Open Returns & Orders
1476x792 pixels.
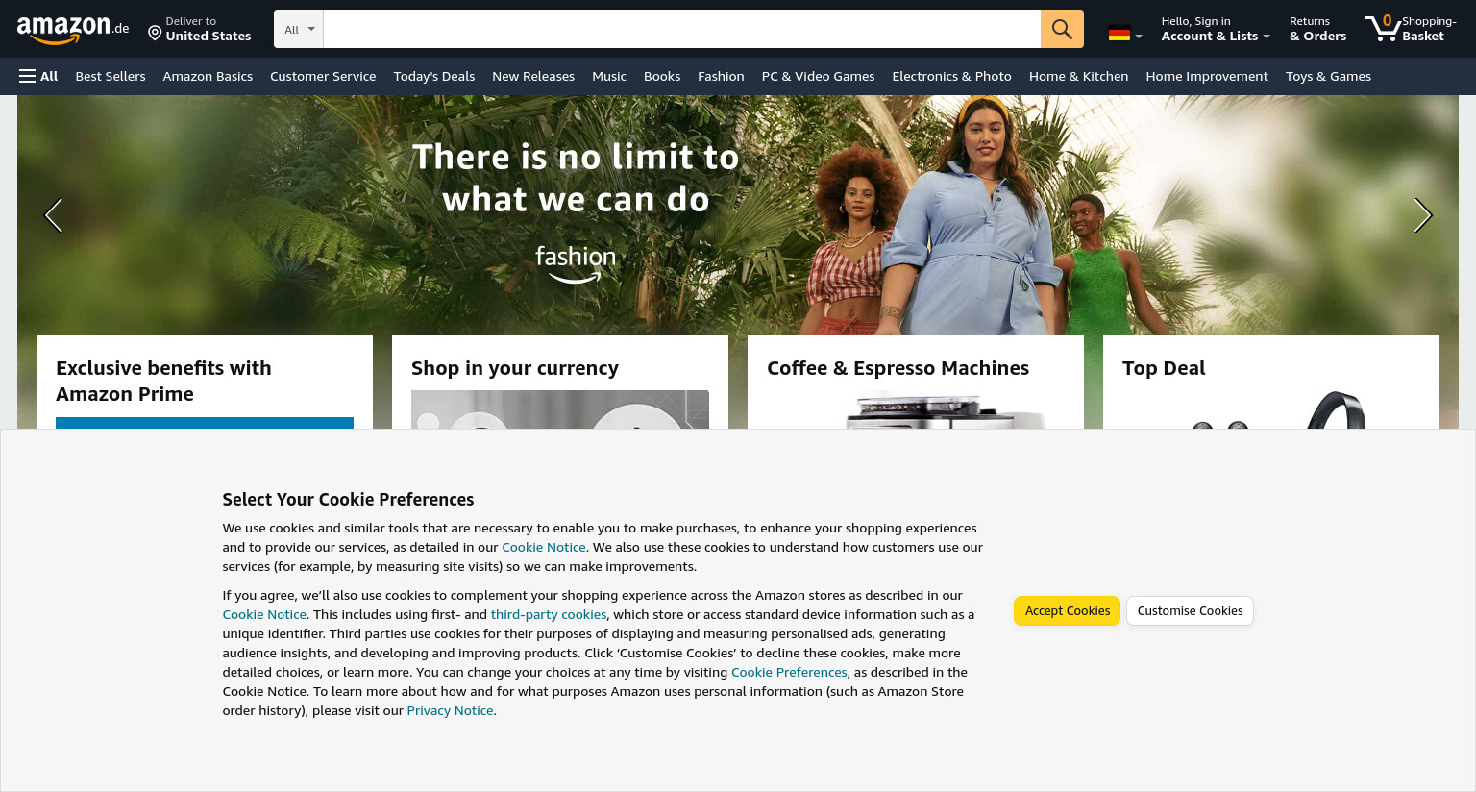pos(1317,29)
